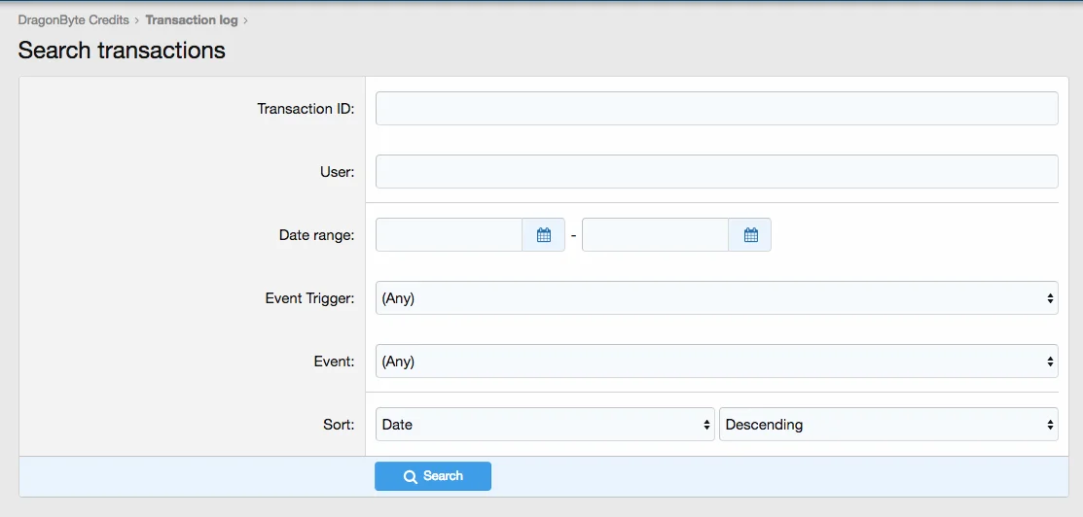Click the Date range label
The width and height of the screenshot is (1083, 517).
[316, 235]
